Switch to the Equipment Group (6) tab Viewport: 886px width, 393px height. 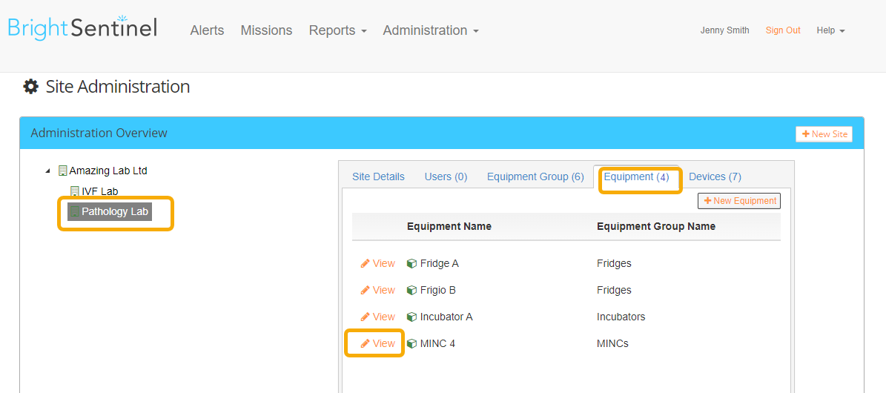(535, 177)
